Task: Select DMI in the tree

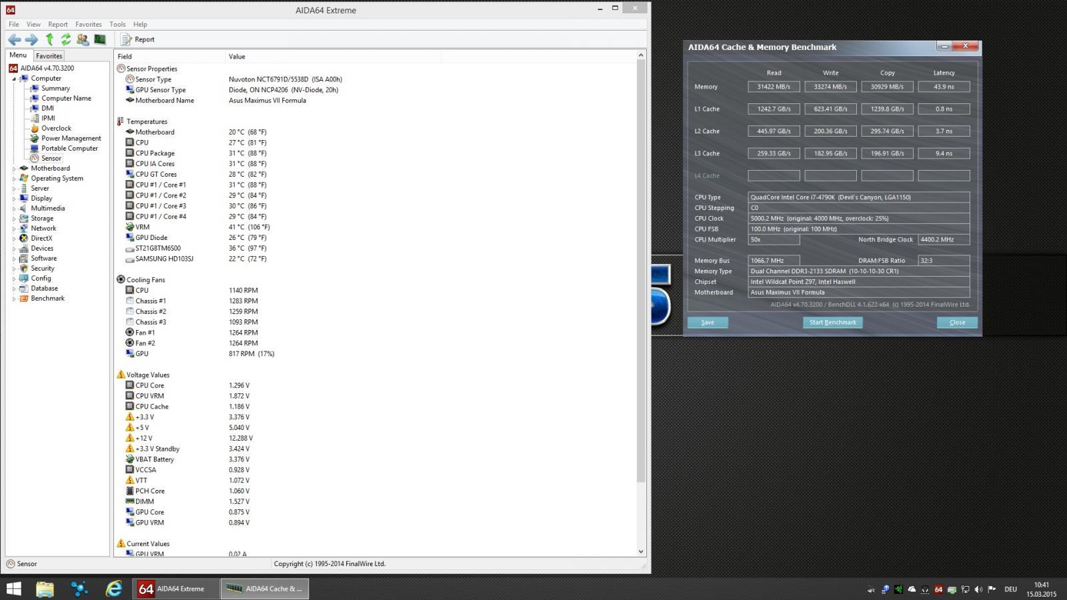Action: (47, 108)
